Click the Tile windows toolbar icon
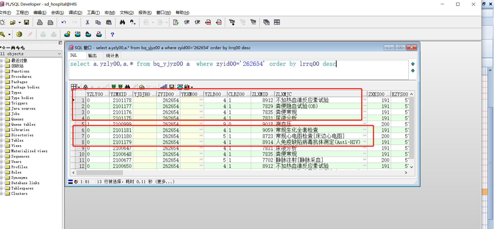The height and width of the screenshot is (229, 494). click(x=277, y=22)
